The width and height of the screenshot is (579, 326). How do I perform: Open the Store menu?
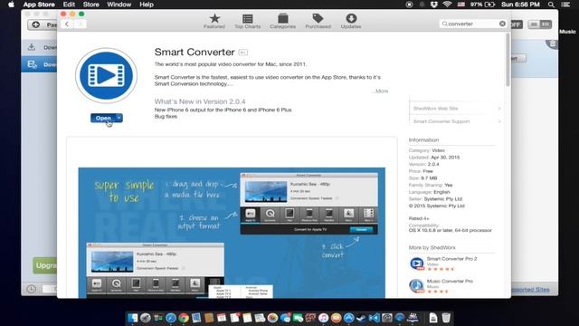[x=90, y=5]
